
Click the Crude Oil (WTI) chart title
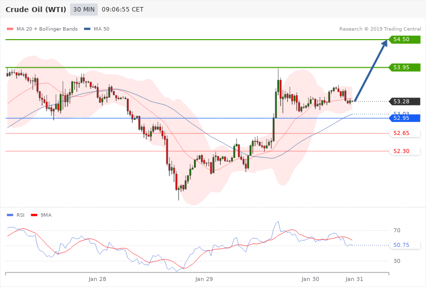click(x=36, y=10)
